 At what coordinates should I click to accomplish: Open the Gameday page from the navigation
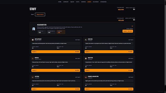click(66, 2)
